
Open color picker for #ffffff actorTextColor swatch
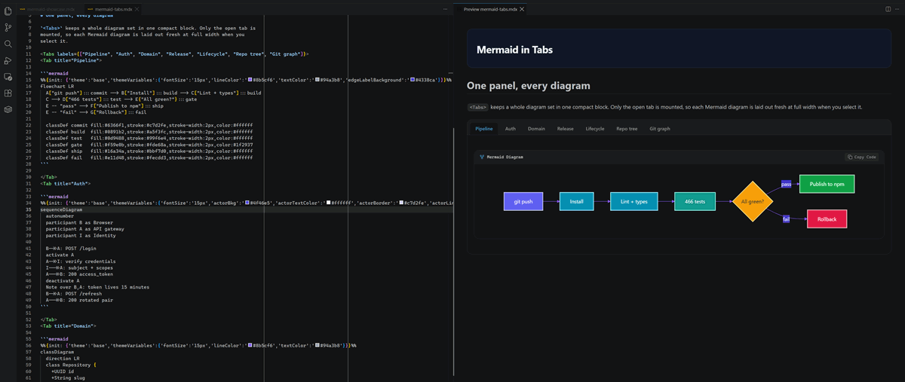[x=329, y=203]
